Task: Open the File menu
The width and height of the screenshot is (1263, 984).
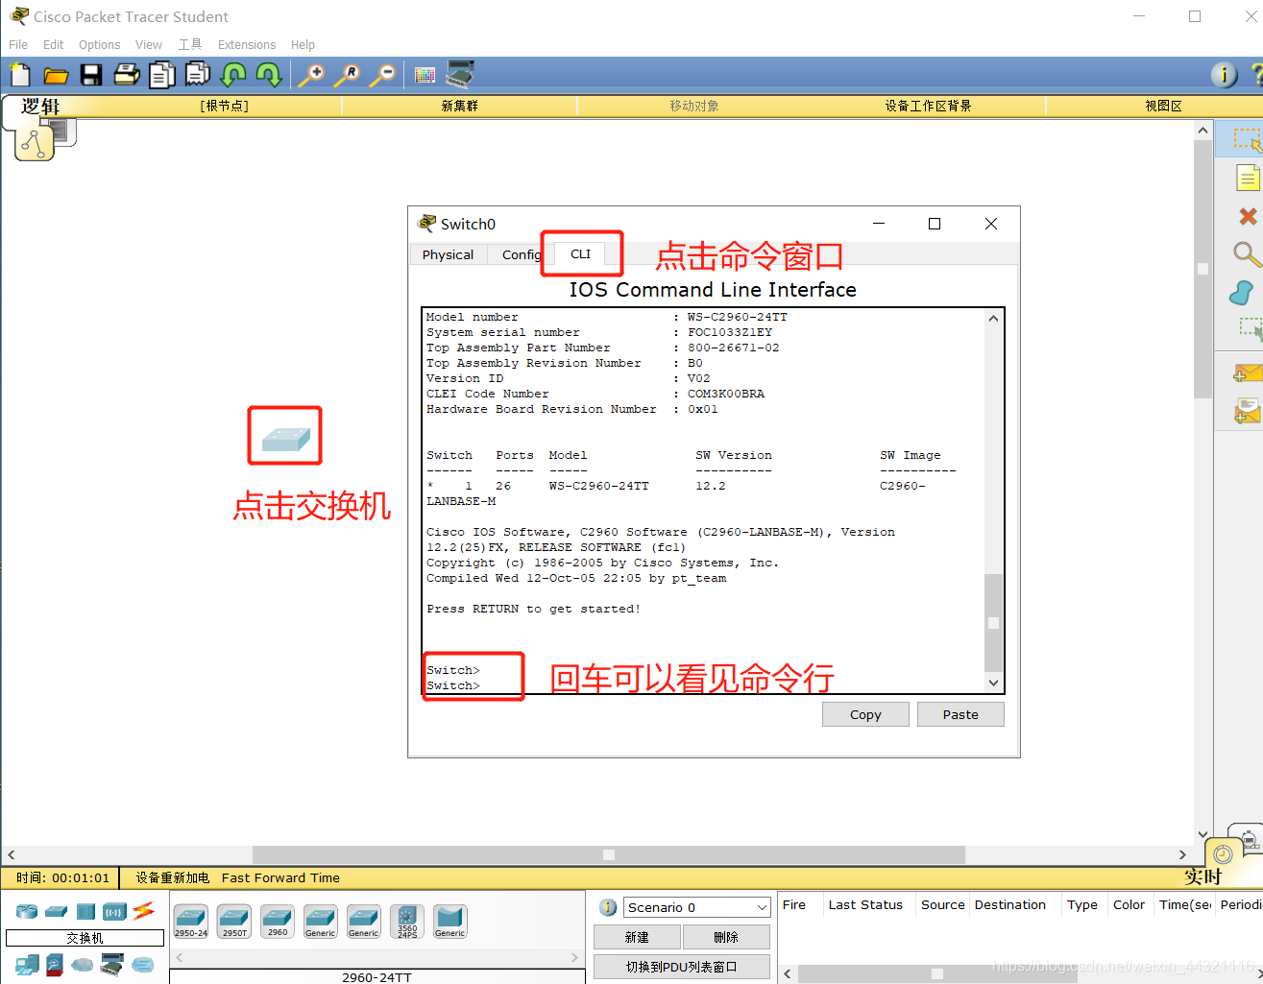Action: (x=18, y=45)
